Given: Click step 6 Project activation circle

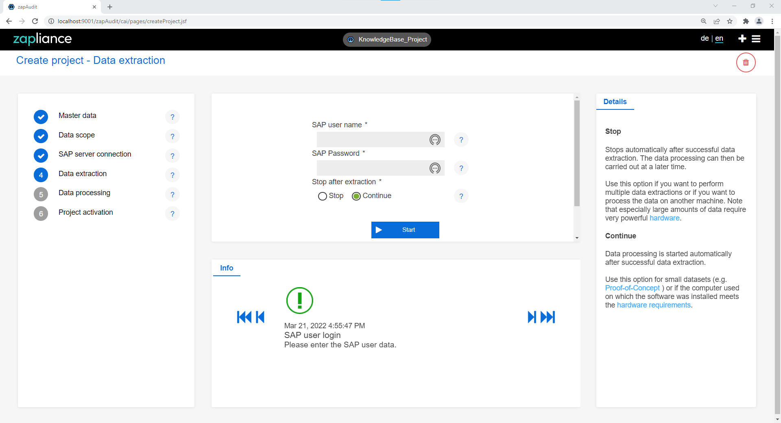Looking at the screenshot, I should point(41,214).
